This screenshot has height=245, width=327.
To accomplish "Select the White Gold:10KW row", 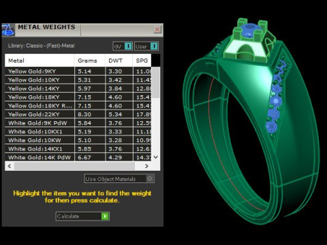I will coord(78,140).
